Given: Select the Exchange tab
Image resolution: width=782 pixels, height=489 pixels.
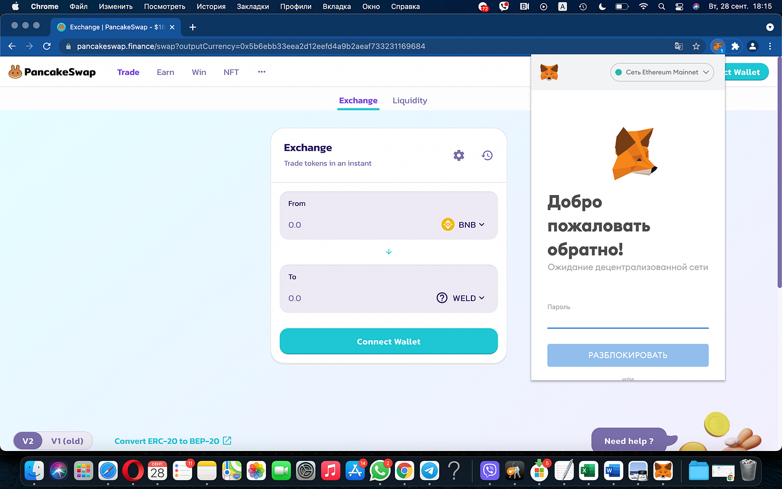Looking at the screenshot, I should tap(358, 101).
